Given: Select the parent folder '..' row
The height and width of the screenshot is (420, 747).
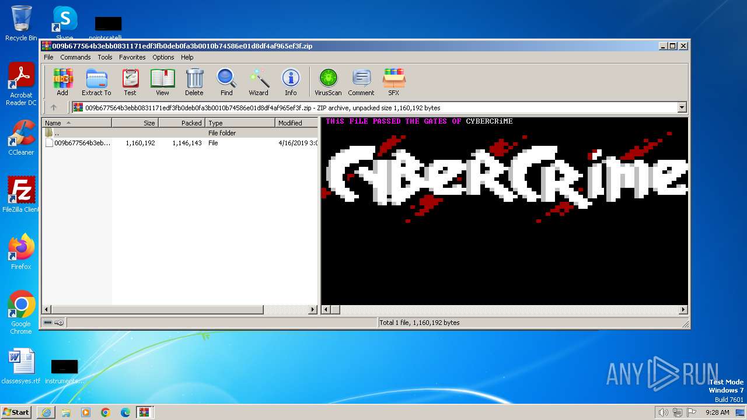Looking at the screenshot, I should [x=180, y=133].
